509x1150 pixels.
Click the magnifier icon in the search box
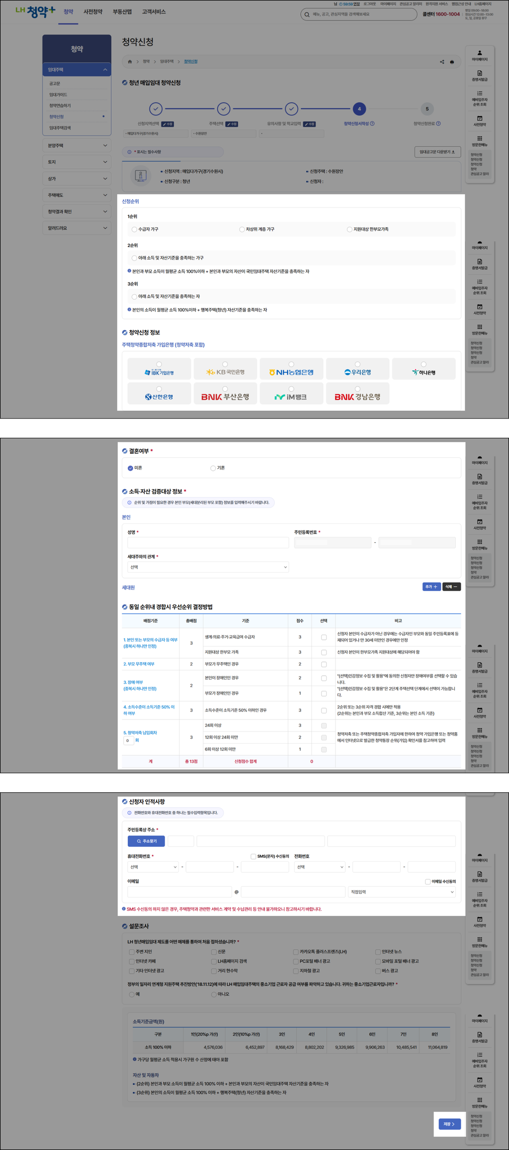tap(307, 14)
